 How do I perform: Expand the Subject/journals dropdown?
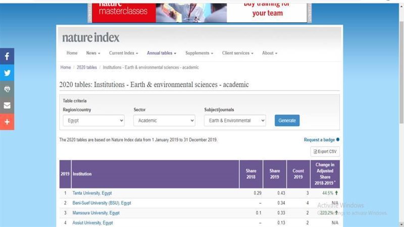click(235, 121)
